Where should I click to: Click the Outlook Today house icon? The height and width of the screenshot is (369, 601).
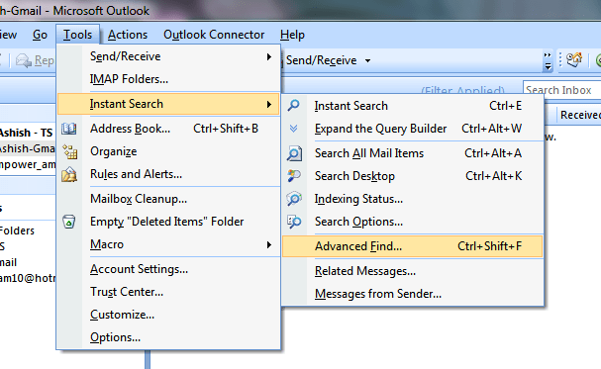[574, 59]
